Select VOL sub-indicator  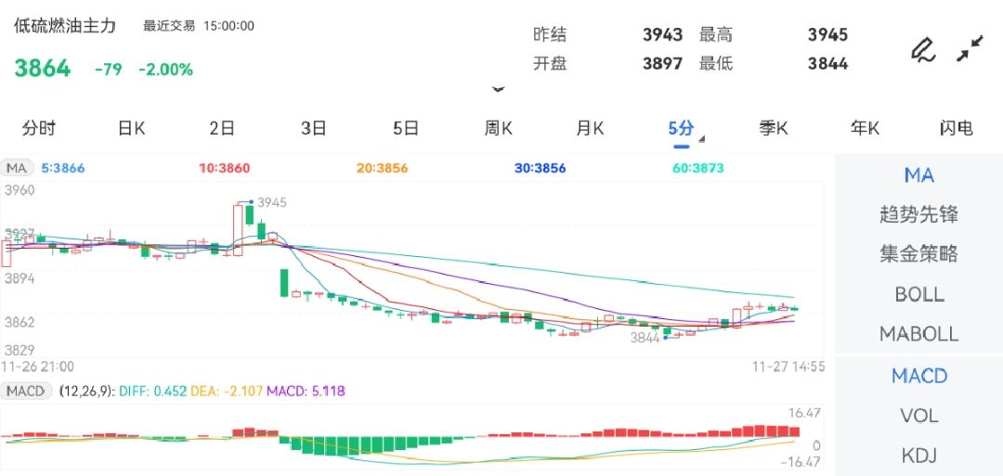(x=919, y=416)
